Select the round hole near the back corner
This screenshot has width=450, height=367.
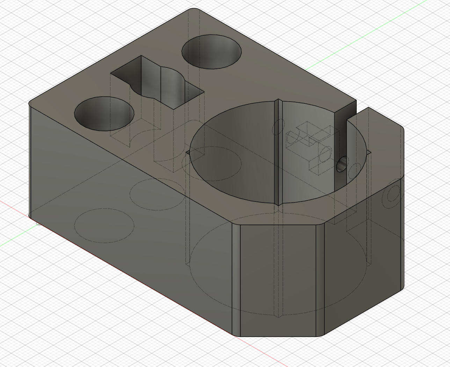(x=211, y=51)
